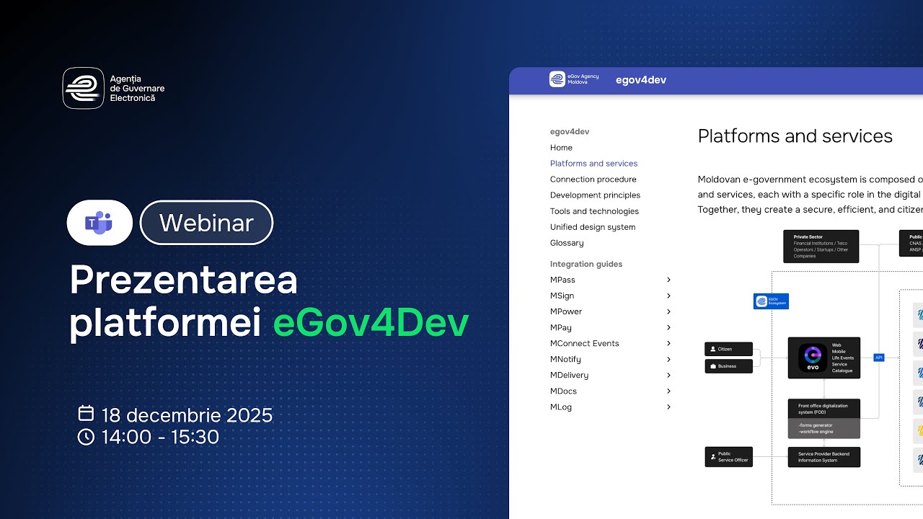Click the forms generator / workflow engine block

tap(824, 429)
